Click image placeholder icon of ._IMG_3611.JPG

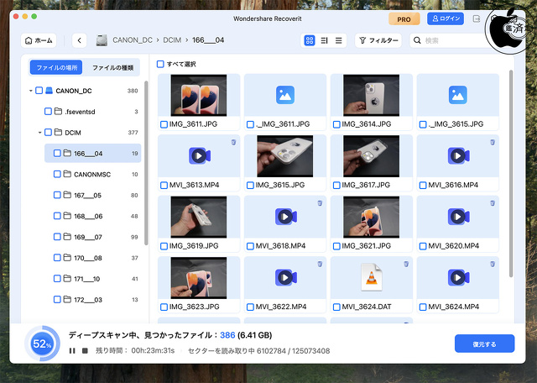[x=285, y=95]
